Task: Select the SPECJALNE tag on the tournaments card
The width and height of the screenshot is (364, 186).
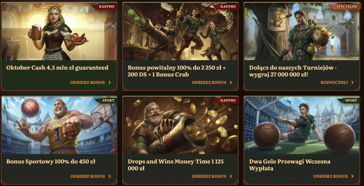Action: point(346,6)
